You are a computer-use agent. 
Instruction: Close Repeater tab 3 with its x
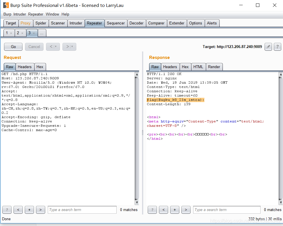click(34, 33)
